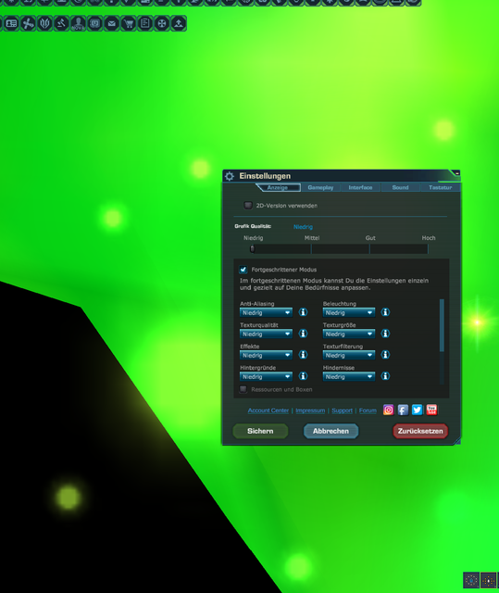Open the Facebook social icon
This screenshot has height=593, width=499.
click(x=403, y=410)
